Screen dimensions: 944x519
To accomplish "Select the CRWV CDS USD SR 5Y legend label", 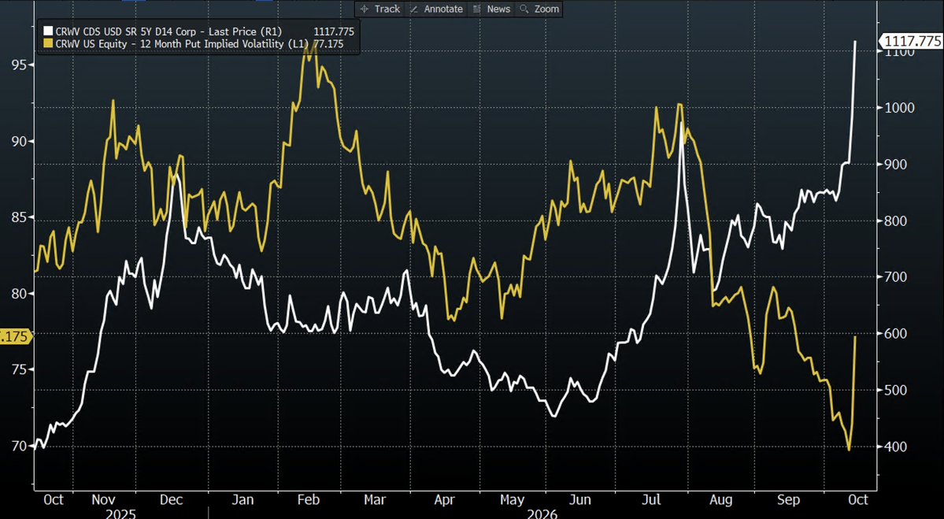I will [x=168, y=32].
